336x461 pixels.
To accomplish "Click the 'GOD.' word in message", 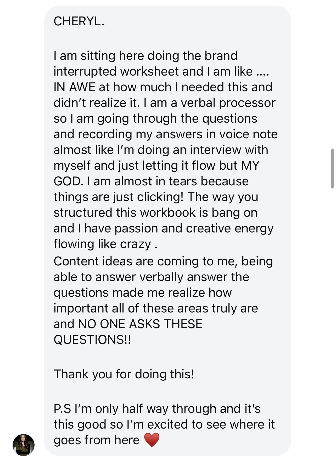I will [x=68, y=181].
